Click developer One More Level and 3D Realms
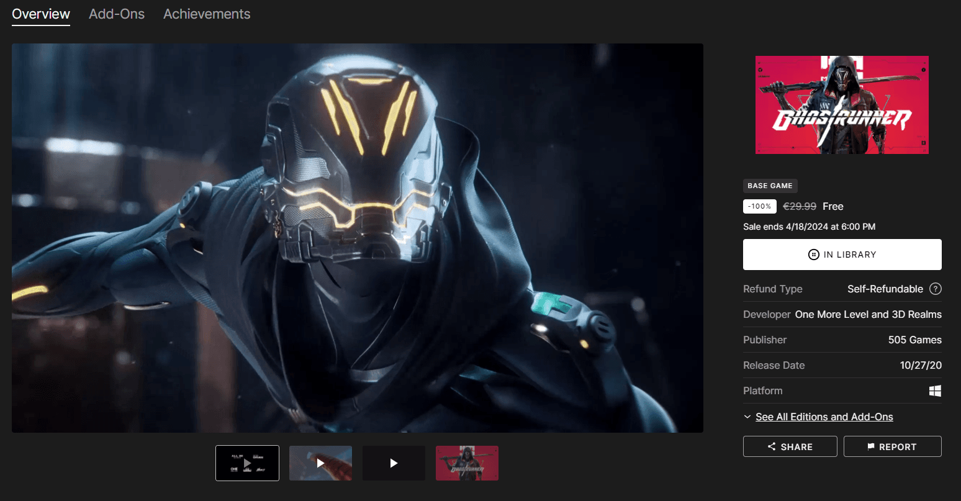 [869, 314]
